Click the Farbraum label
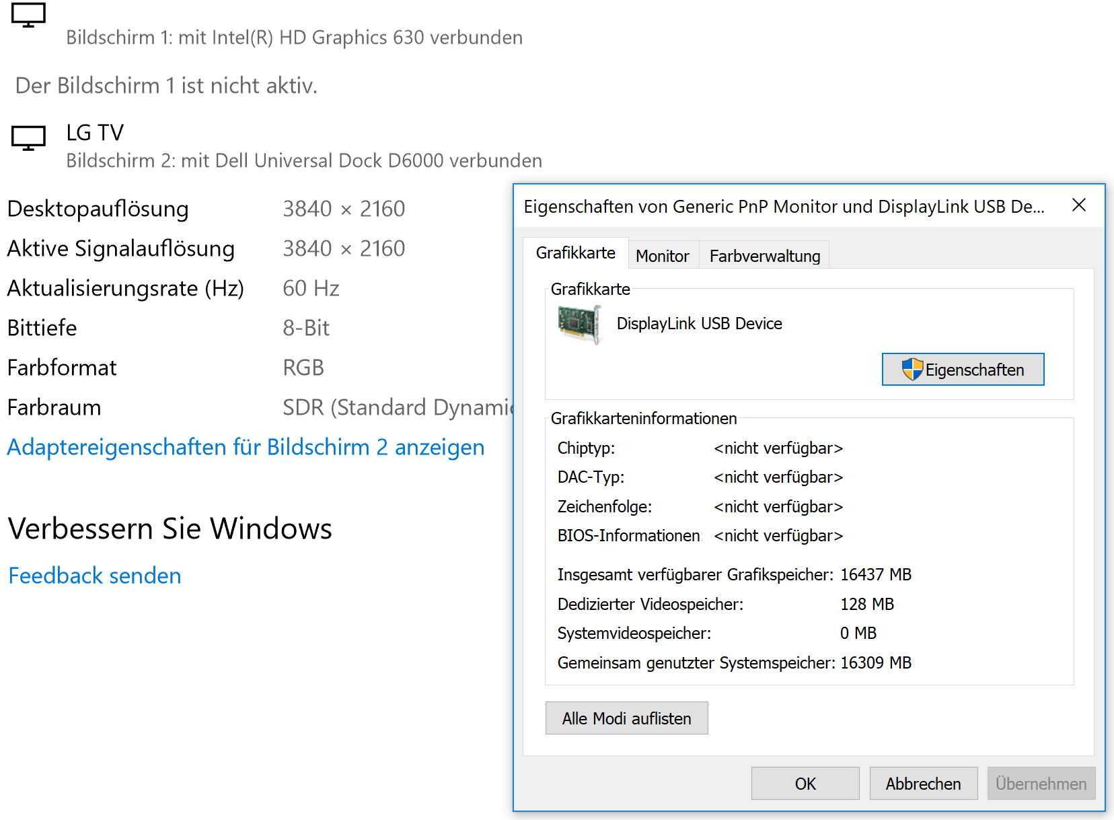 [54, 407]
